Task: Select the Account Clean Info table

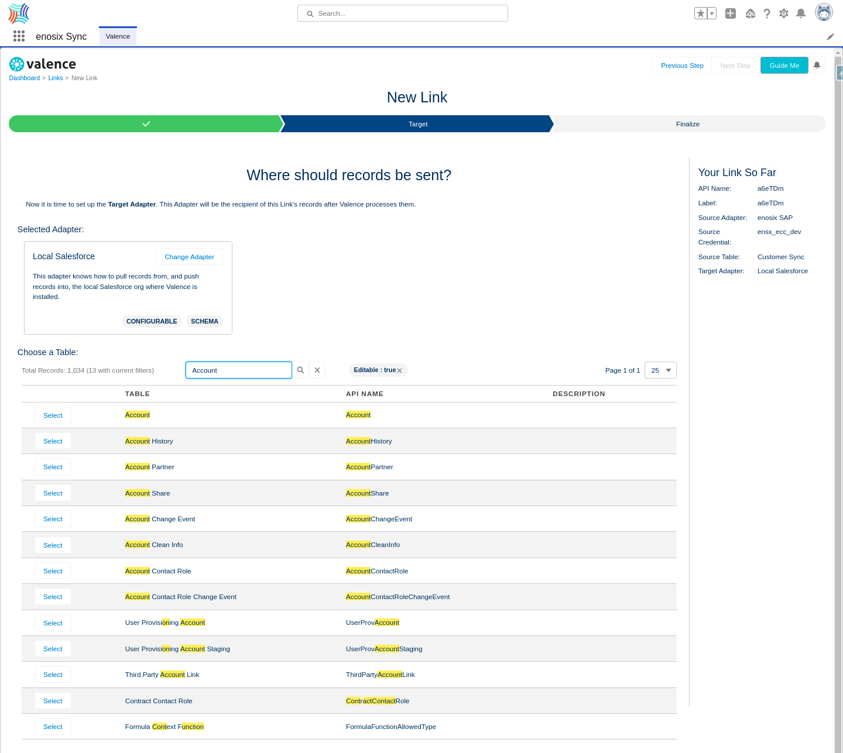Action: pos(53,545)
